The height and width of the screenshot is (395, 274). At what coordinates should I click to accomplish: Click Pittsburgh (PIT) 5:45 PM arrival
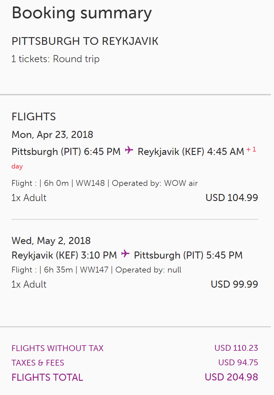pyautogui.click(x=188, y=255)
